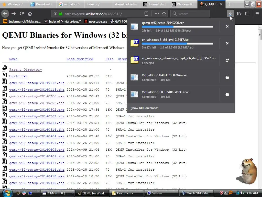Sort listing by Last modified column
This screenshot has width=262, height=197.
pos(80,59)
